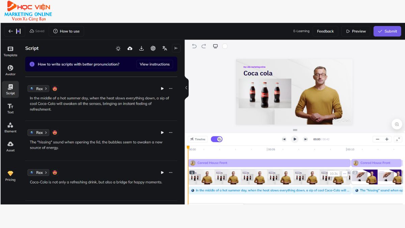
Task: Click the redo arrow icon
Action: pos(204,46)
